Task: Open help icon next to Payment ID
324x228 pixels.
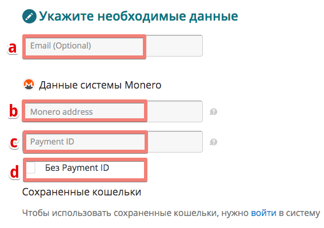Action: click(x=214, y=142)
